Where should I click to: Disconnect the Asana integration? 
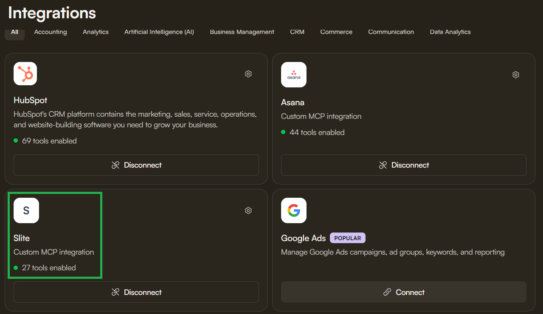point(404,165)
